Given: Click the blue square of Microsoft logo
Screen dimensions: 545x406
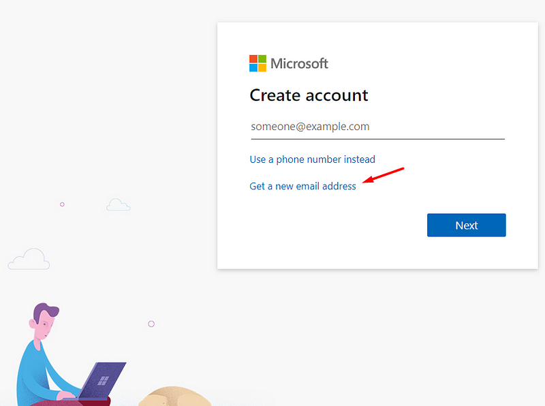Looking at the screenshot, I should coord(253,68).
